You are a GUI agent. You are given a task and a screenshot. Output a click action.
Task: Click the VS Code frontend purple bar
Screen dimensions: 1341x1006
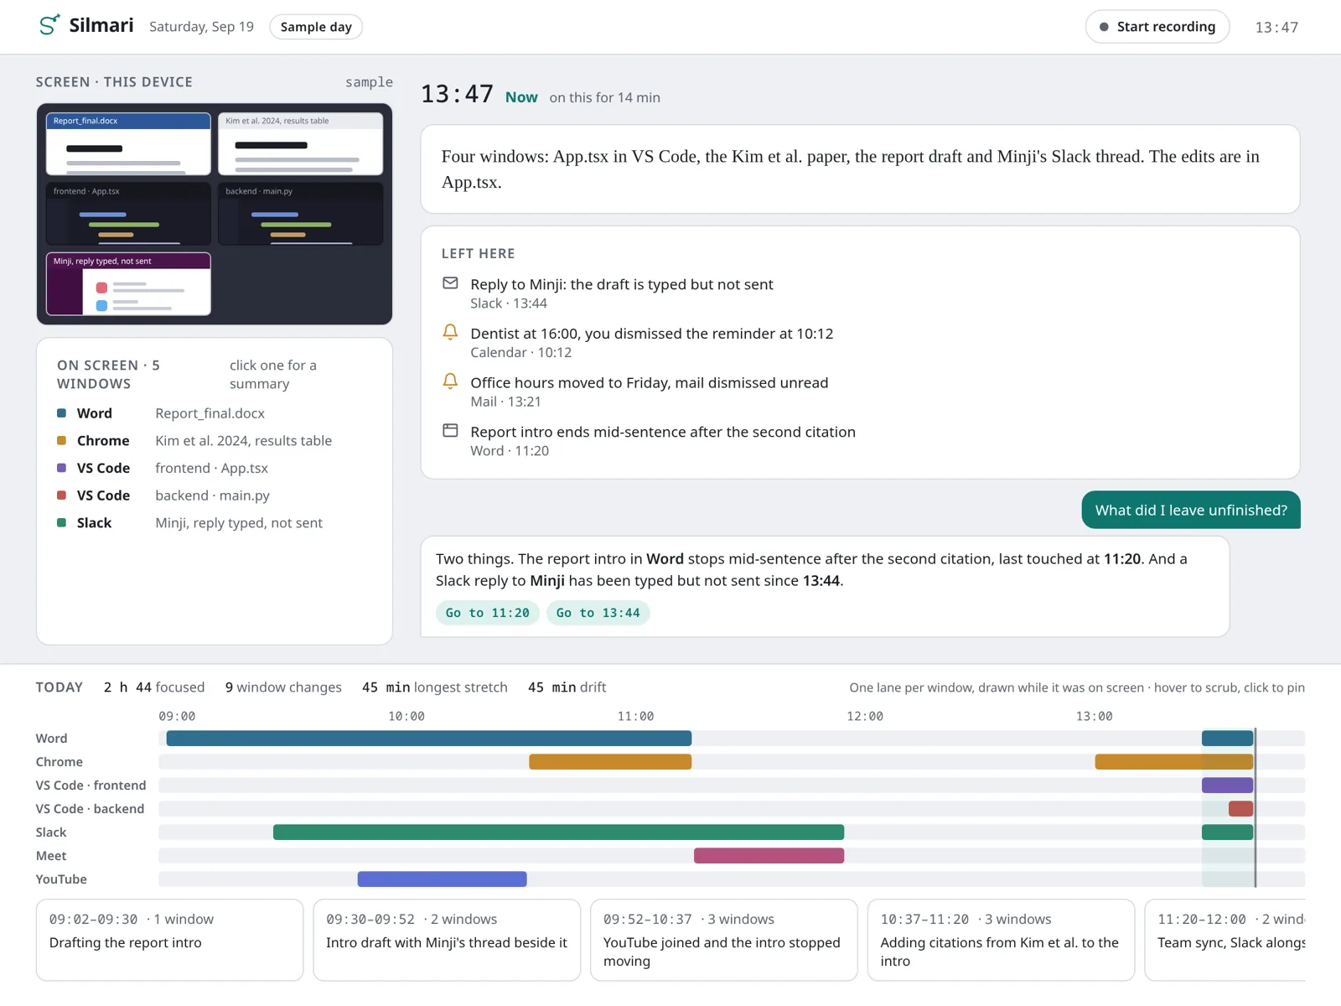1227,786
